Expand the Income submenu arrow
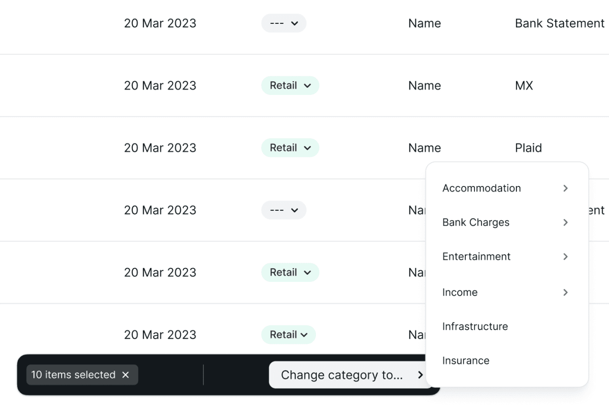This screenshot has height=414, width=609. (x=566, y=292)
